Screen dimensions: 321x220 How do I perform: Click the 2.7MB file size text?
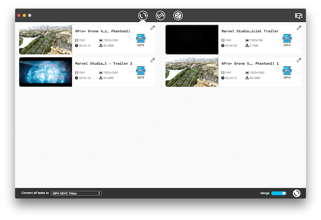coord(254,46)
